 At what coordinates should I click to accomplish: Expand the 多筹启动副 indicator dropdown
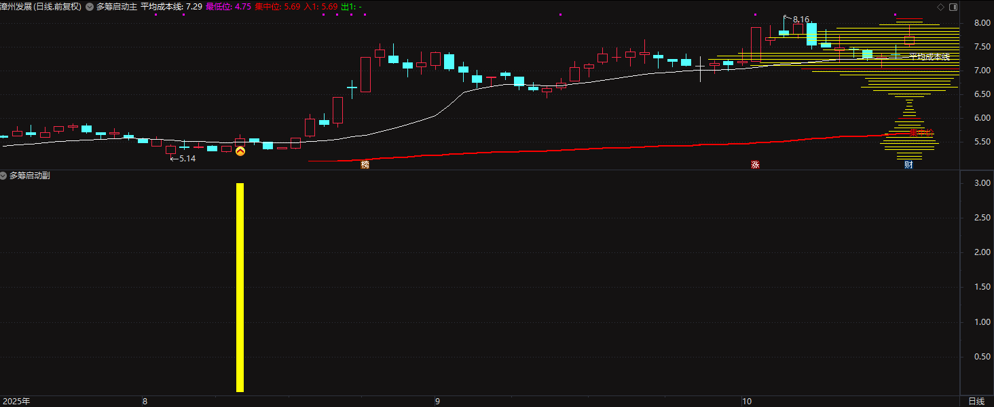(x=4, y=176)
